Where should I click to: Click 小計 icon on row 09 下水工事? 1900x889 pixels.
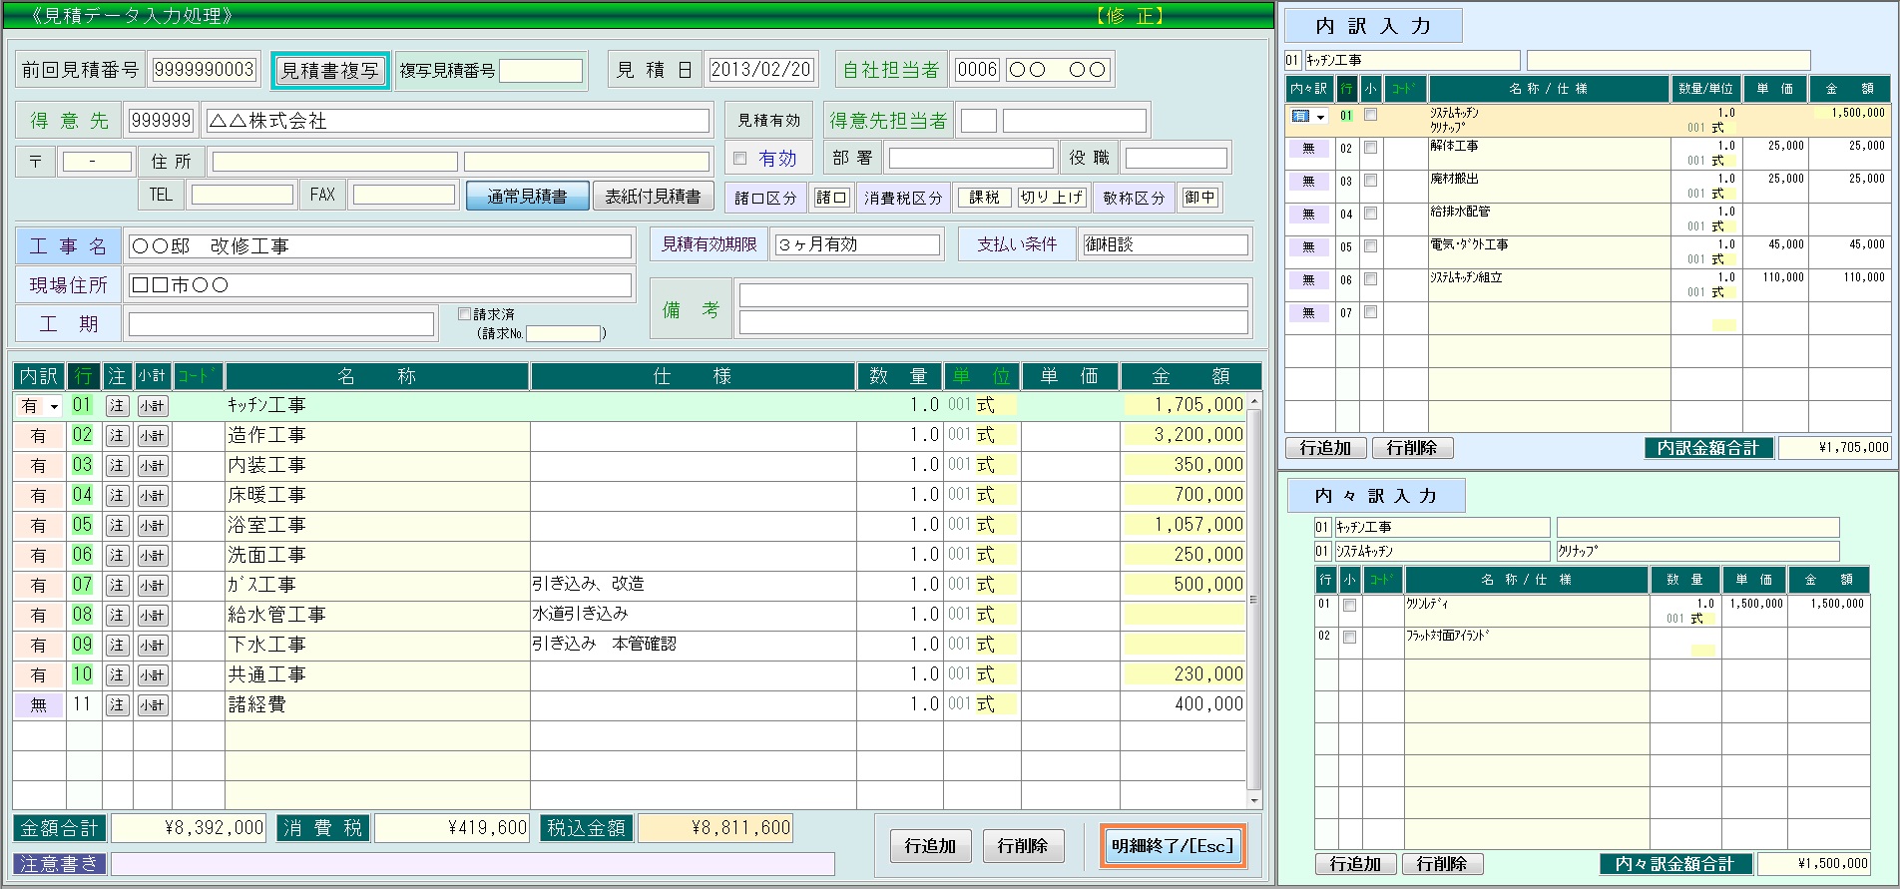point(152,646)
